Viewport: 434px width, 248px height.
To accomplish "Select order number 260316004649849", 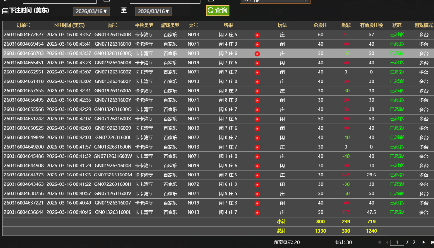I will 23,138.
